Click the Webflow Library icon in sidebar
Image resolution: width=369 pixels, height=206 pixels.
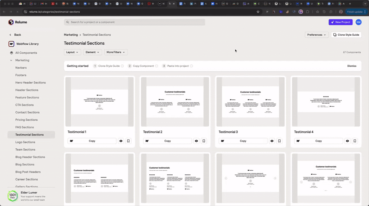click(11, 44)
